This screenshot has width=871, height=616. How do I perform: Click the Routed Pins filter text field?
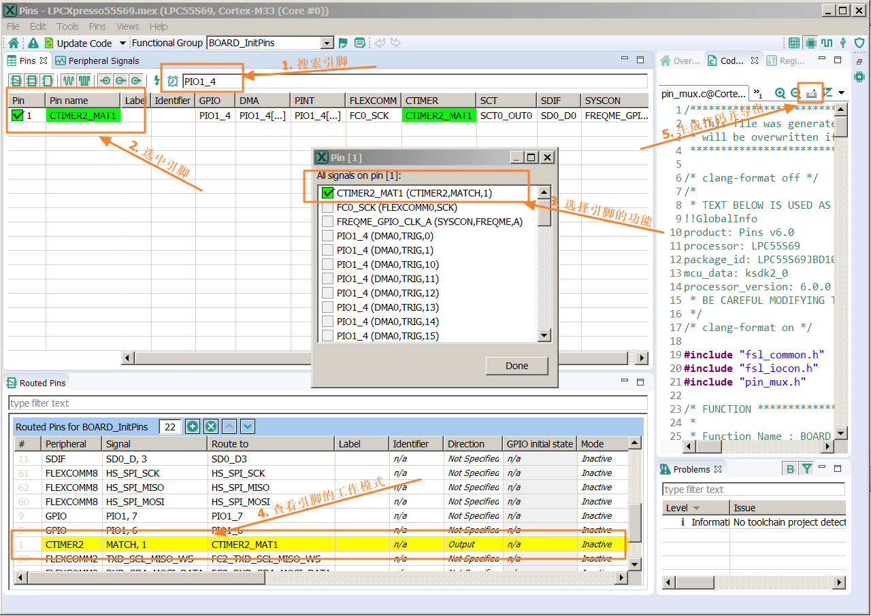[327, 403]
